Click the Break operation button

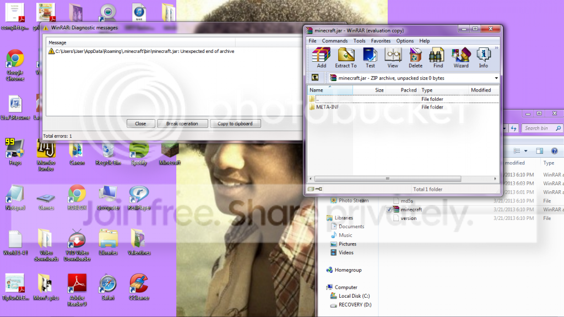[x=182, y=123]
